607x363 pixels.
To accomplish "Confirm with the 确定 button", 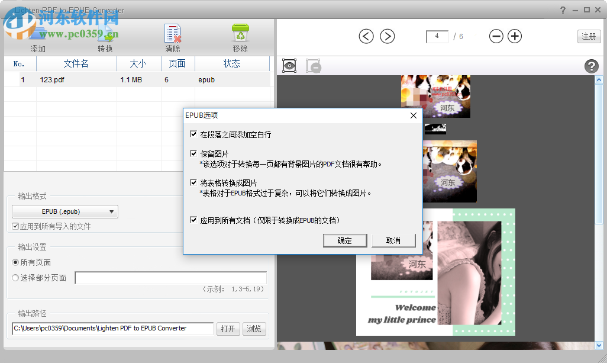I will click(345, 240).
